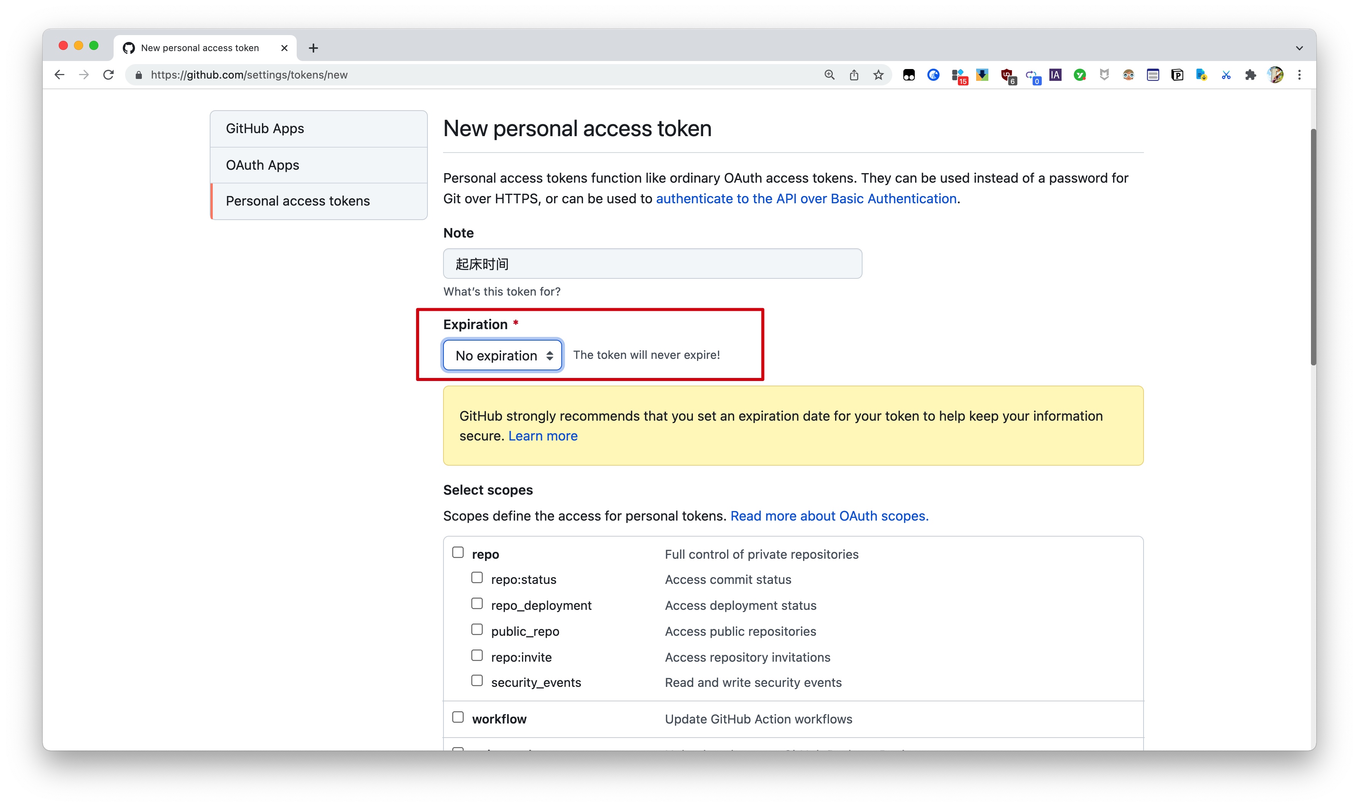Check the public_repo scope

pyautogui.click(x=477, y=630)
